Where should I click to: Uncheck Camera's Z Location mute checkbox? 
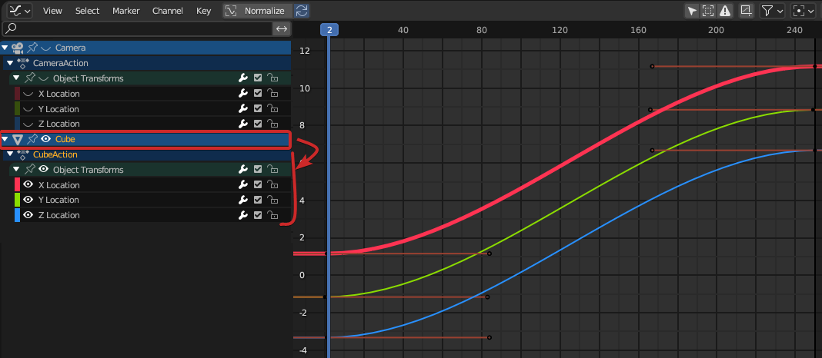[257, 124]
